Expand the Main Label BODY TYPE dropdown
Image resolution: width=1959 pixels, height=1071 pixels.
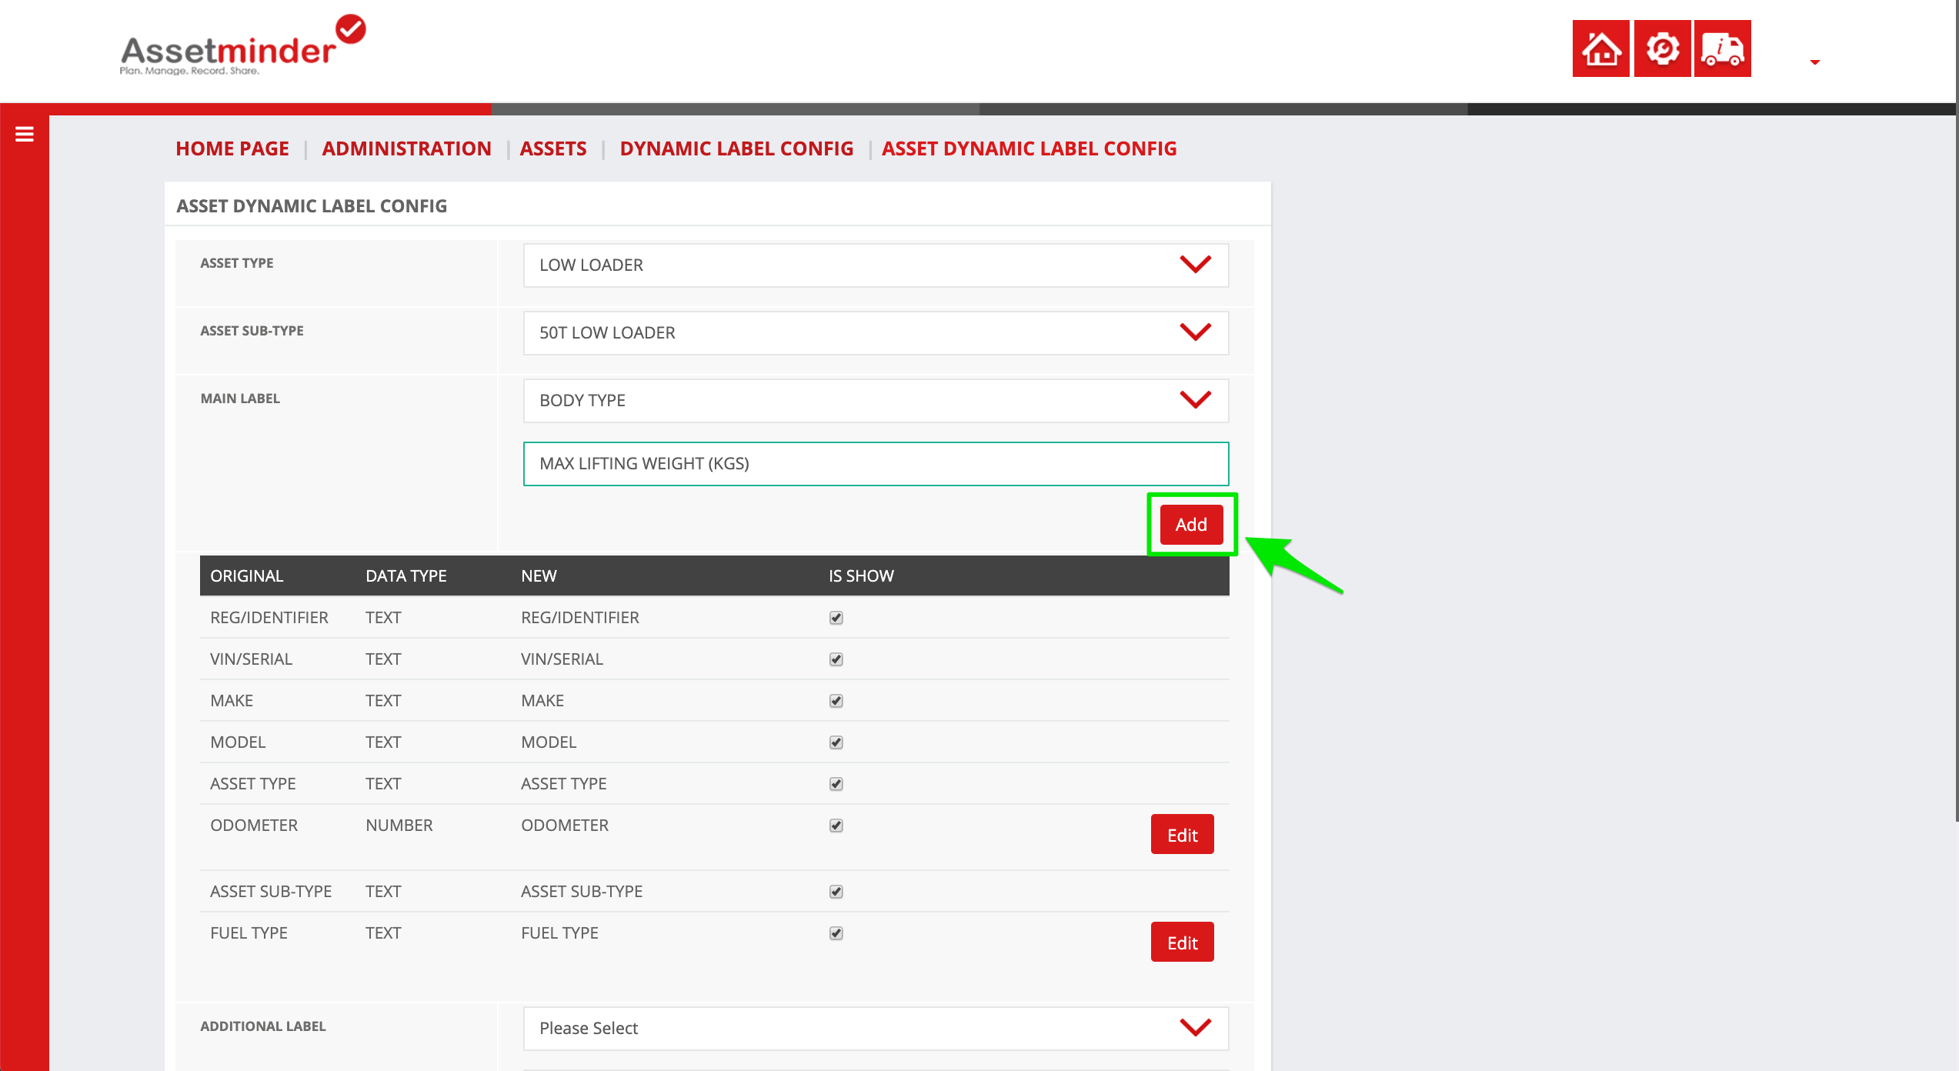pos(876,401)
